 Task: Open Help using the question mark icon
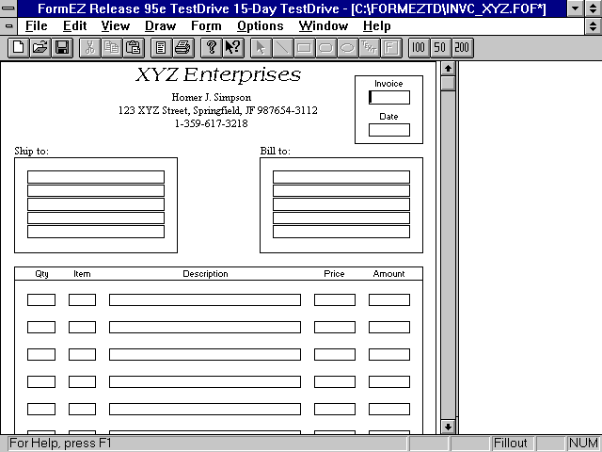[x=212, y=47]
